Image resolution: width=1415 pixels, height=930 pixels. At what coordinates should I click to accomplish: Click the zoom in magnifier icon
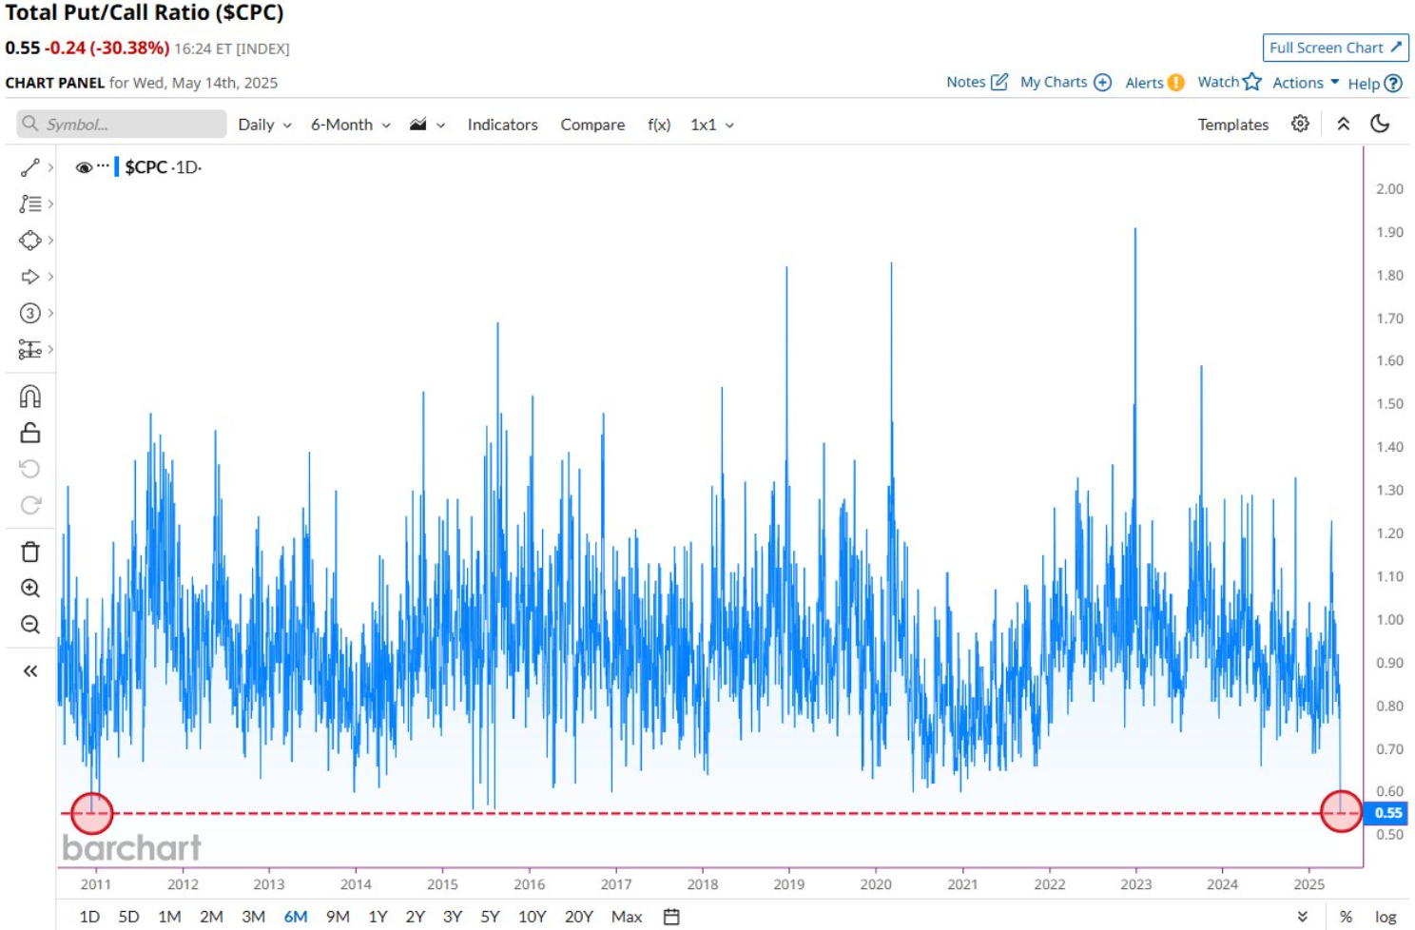pyautogui.click(x=29, y=589)
